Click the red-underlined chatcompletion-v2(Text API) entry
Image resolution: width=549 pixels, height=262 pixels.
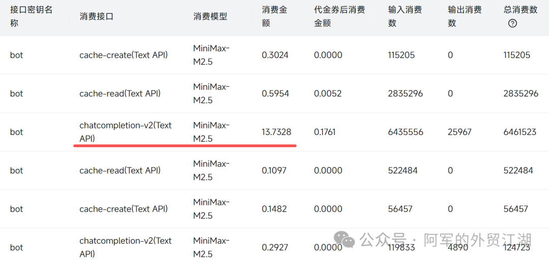coord(126,132)
